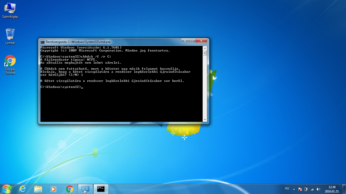The height and width of the screenshot is (194, 346).
Task: Launch Internet Explorer from the taskbar
Action: pyautogui.click(x=23, y=189)
